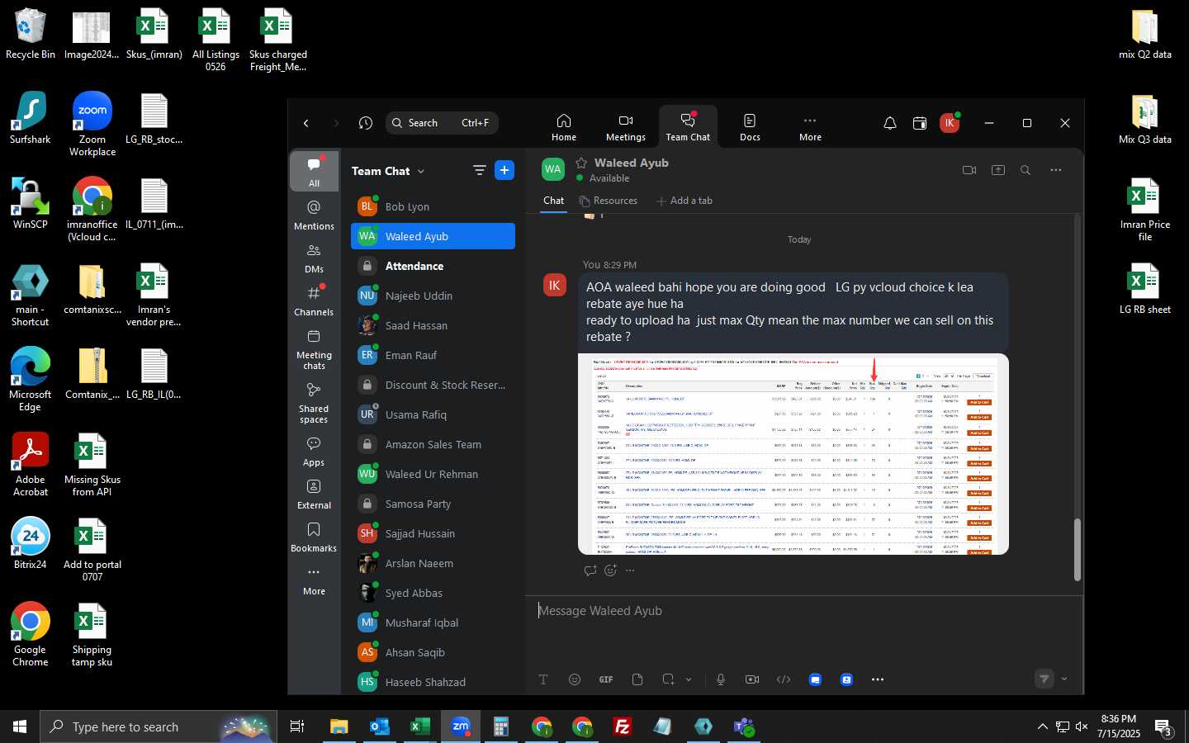Click share screen icon in chat header
The width and height of the screenshot is (1189, 743).
click(998, 170)
